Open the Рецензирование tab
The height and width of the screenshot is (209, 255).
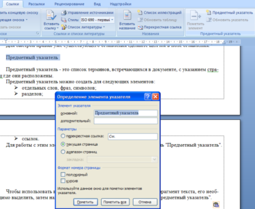pyautogui.click(x=69, y=4)
